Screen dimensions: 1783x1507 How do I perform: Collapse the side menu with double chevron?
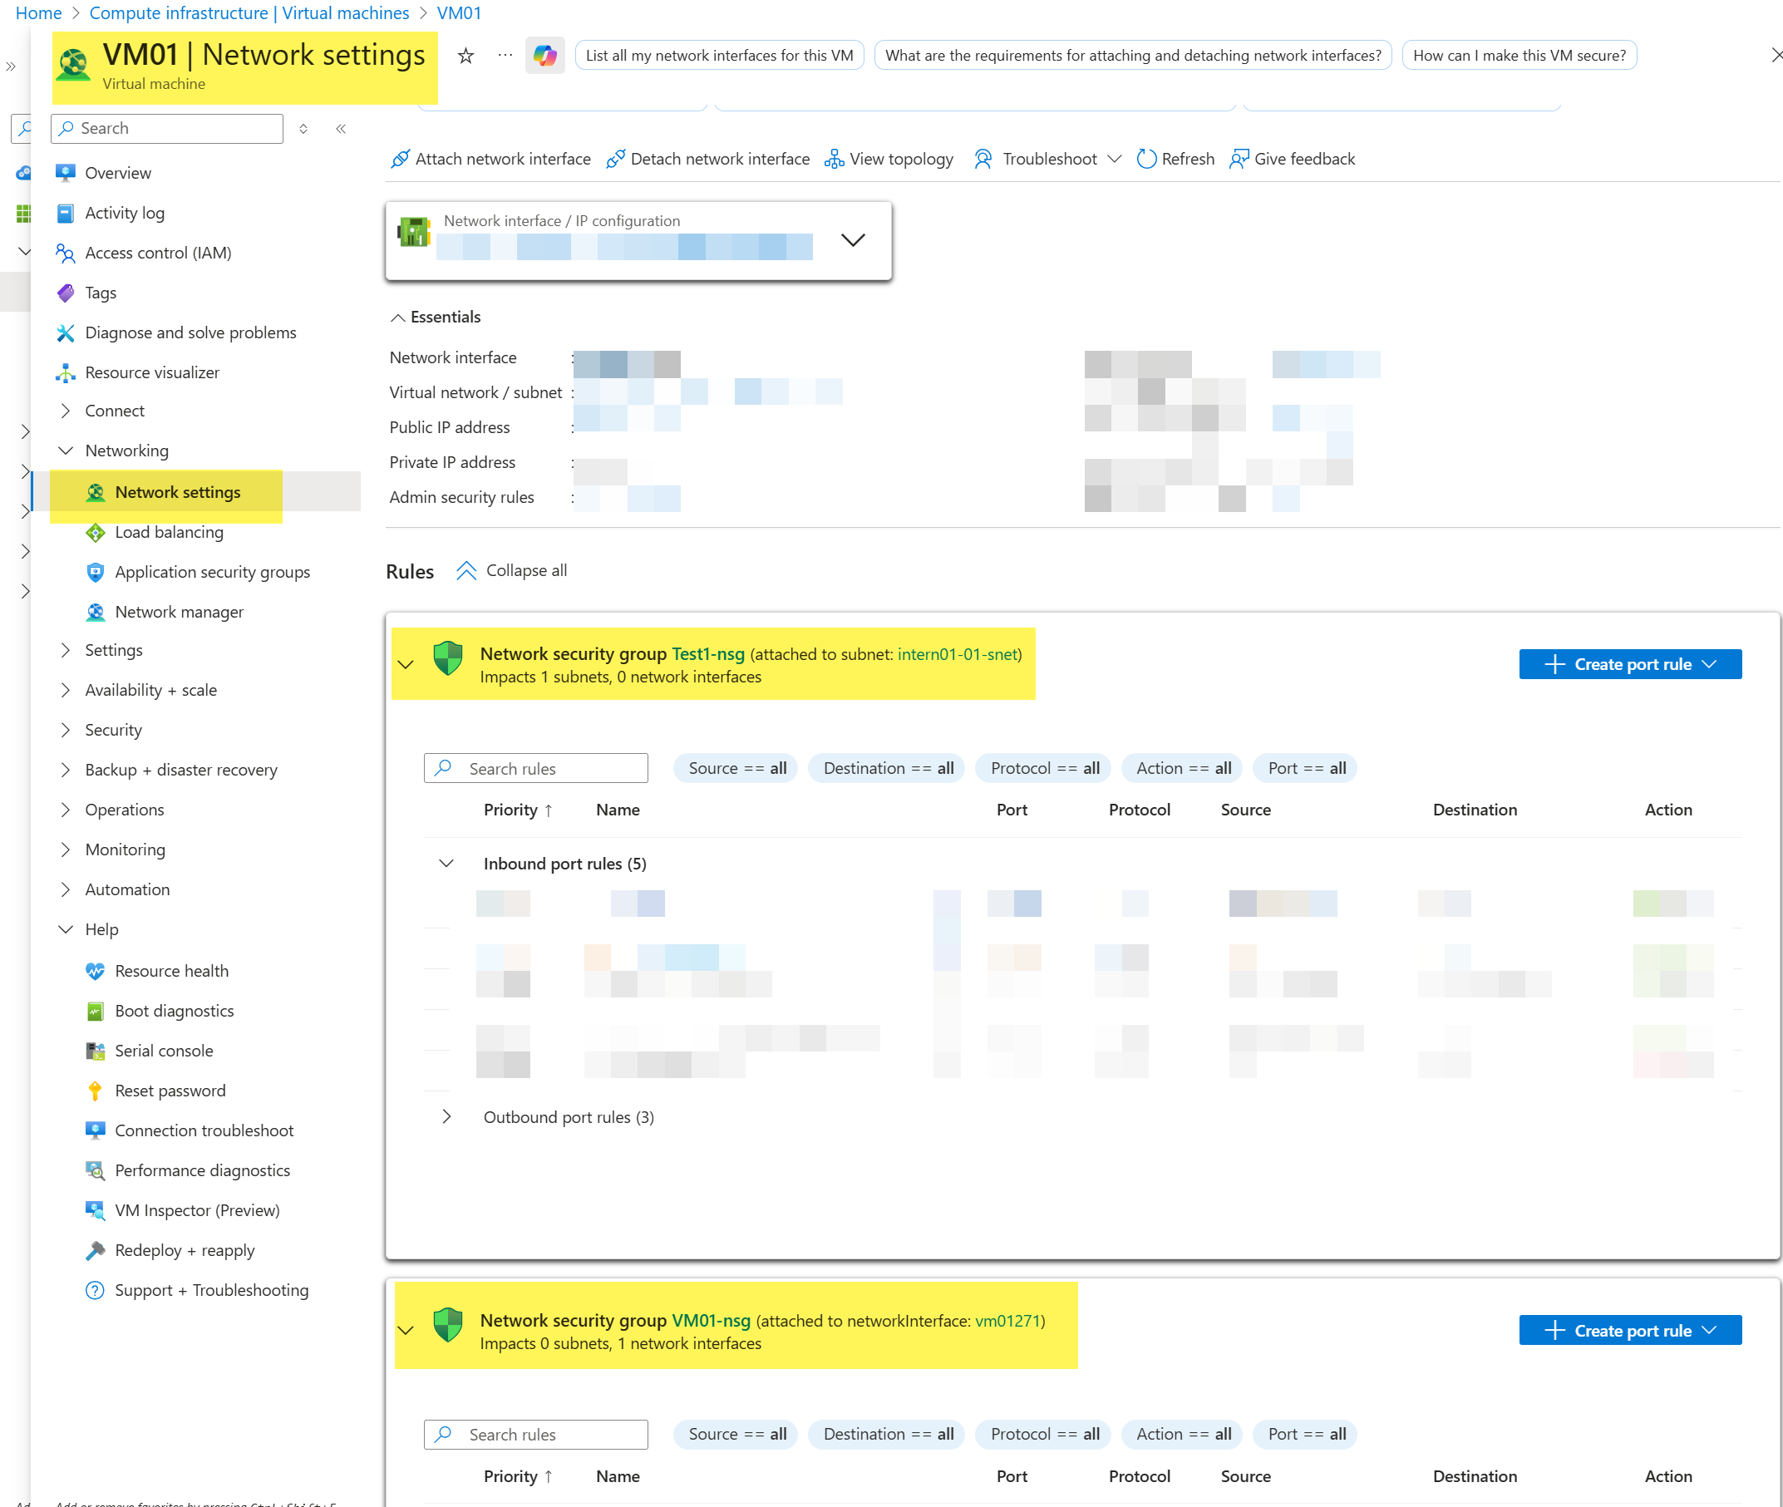click(x=341, y=129)
